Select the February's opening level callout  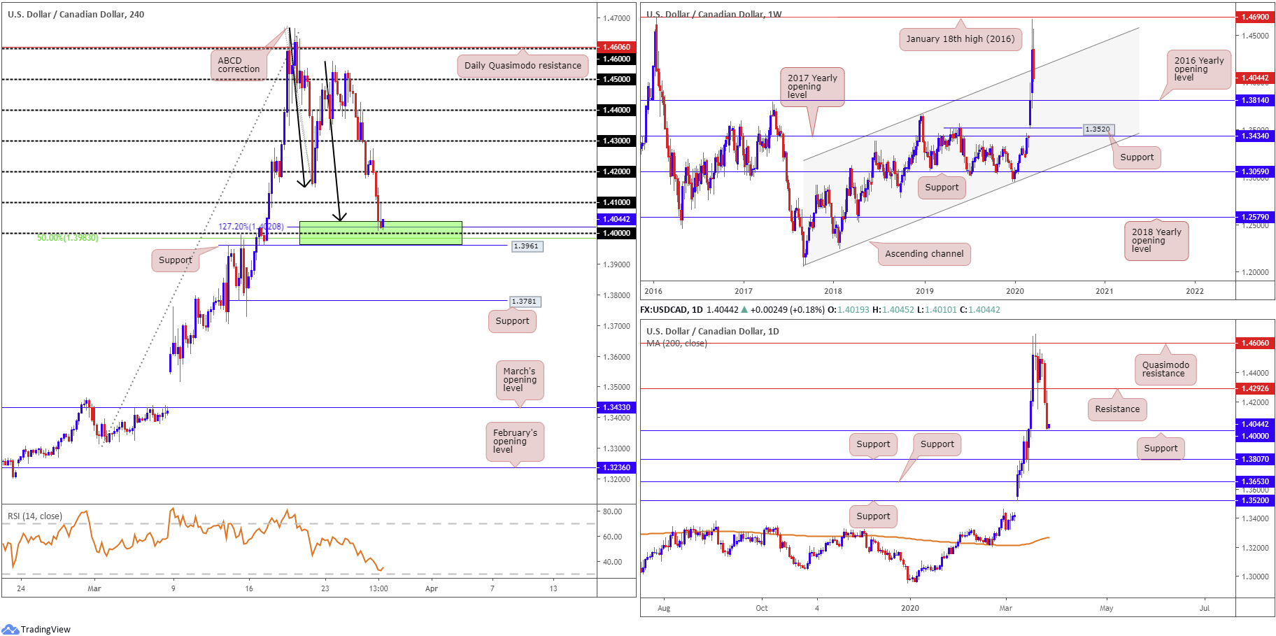pyautogui.click(x=515, y=441)
